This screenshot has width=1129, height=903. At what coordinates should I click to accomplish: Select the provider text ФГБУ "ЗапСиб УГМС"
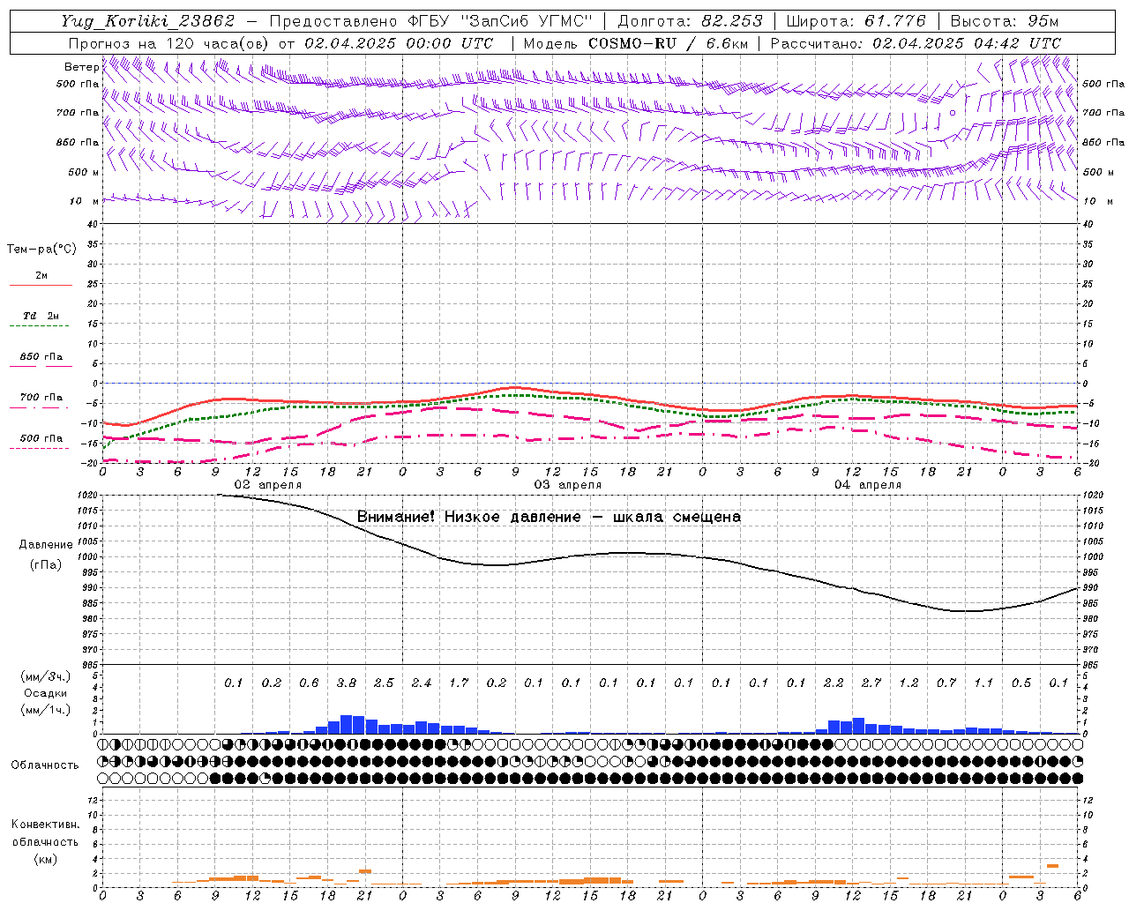[501, 21]
